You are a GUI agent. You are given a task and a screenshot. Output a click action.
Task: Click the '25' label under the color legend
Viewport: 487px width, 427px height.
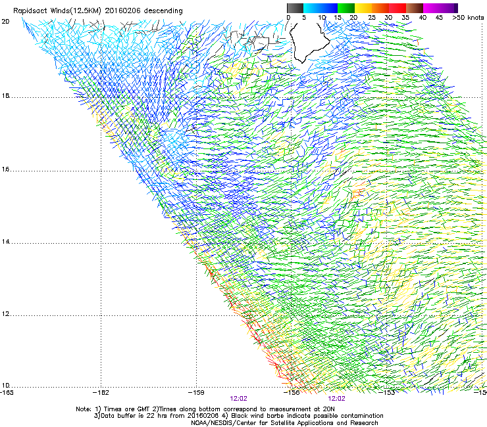372,18
